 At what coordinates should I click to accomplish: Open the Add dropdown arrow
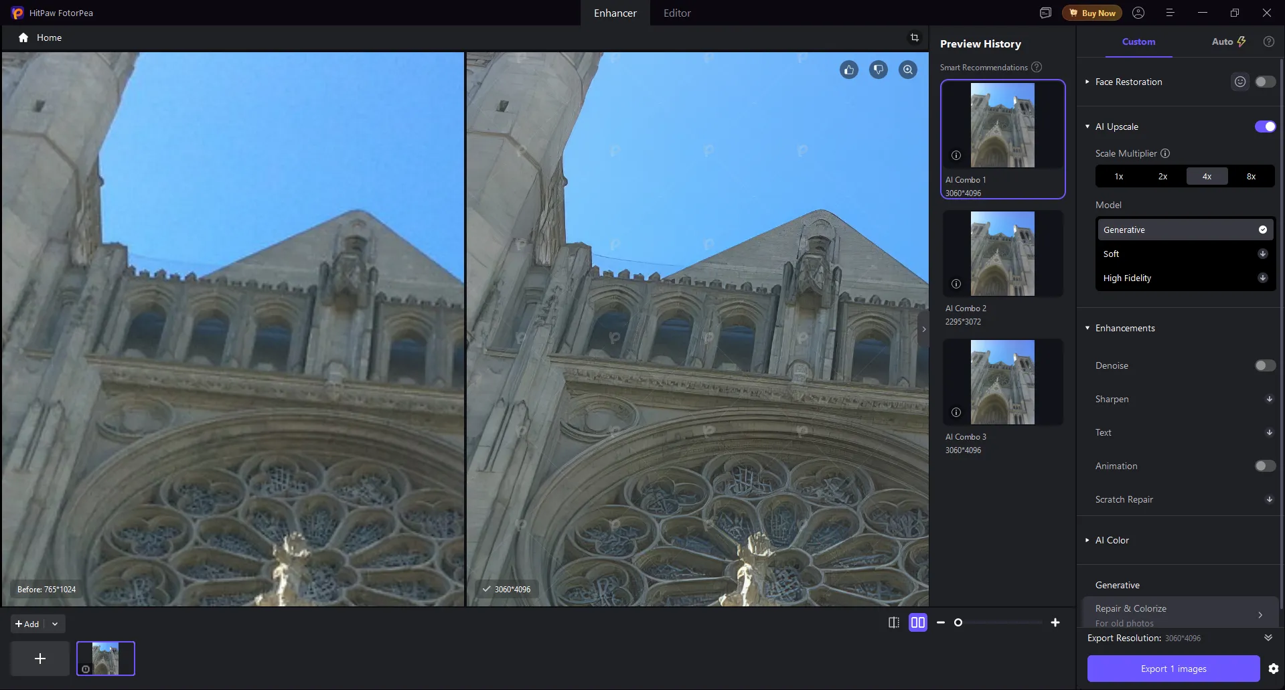point(55,624)
